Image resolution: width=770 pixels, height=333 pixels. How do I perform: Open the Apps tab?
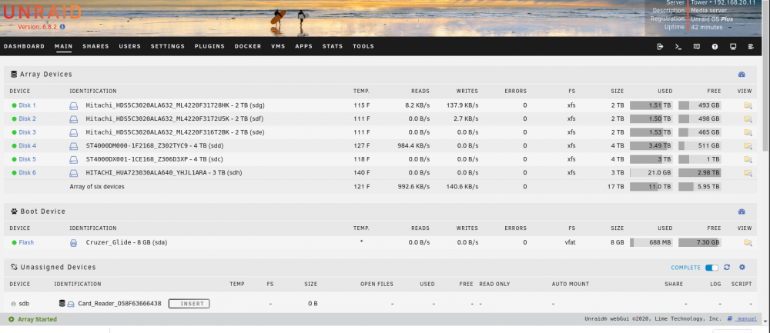point(303,46)
